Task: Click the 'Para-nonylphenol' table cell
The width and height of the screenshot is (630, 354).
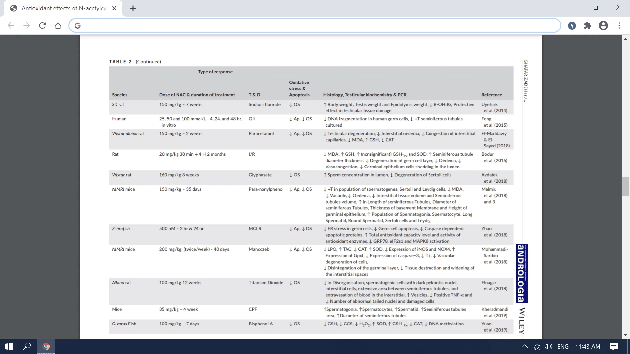Action: (266, 189)
